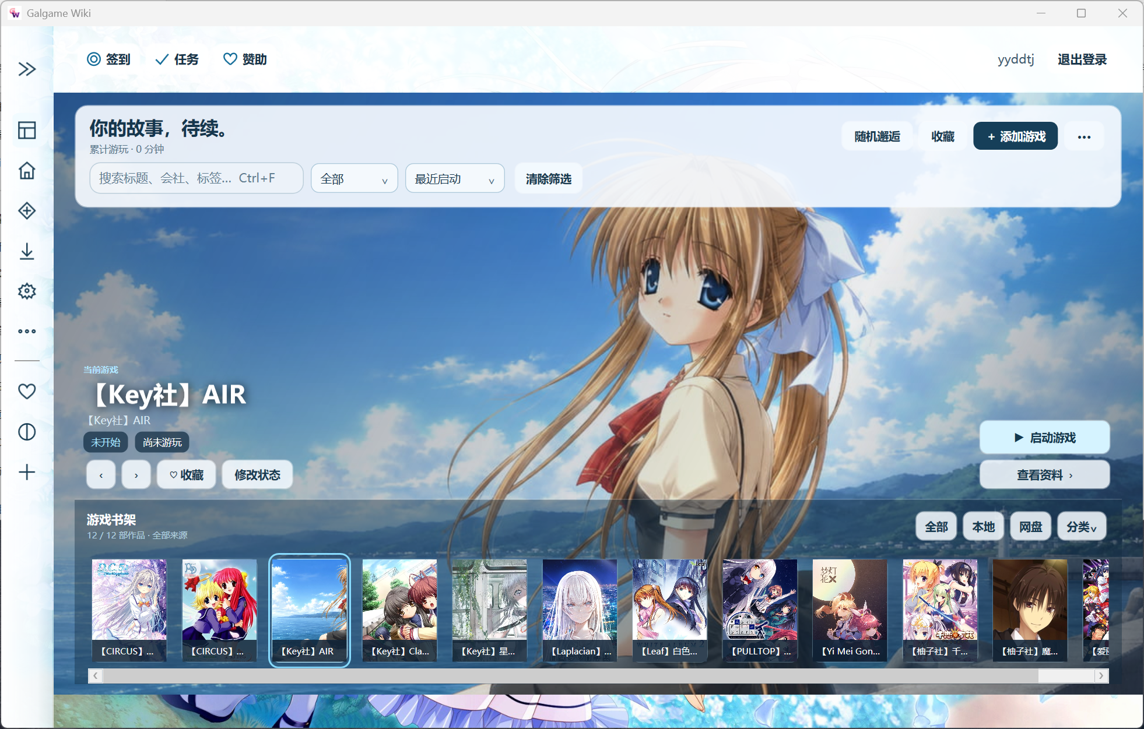The image size is (1144, 729).
Task: Click 随机邂逅 random encounter button
Action: click(x=877, y=136)
